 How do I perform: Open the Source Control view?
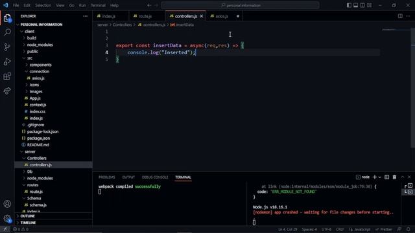(x=7, y=47)
